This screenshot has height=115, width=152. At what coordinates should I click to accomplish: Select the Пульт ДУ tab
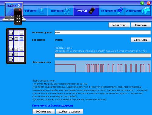[86, 11]
